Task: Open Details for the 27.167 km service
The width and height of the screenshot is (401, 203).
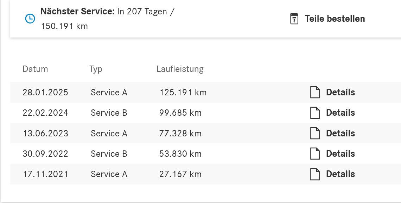Action: click(x=340, y=174)
